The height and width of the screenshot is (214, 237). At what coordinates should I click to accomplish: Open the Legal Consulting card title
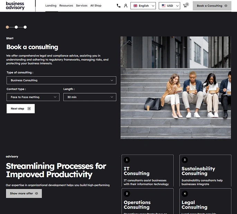[x=194, y=205]
